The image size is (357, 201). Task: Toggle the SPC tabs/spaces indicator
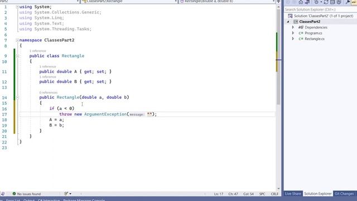point(262,194)
